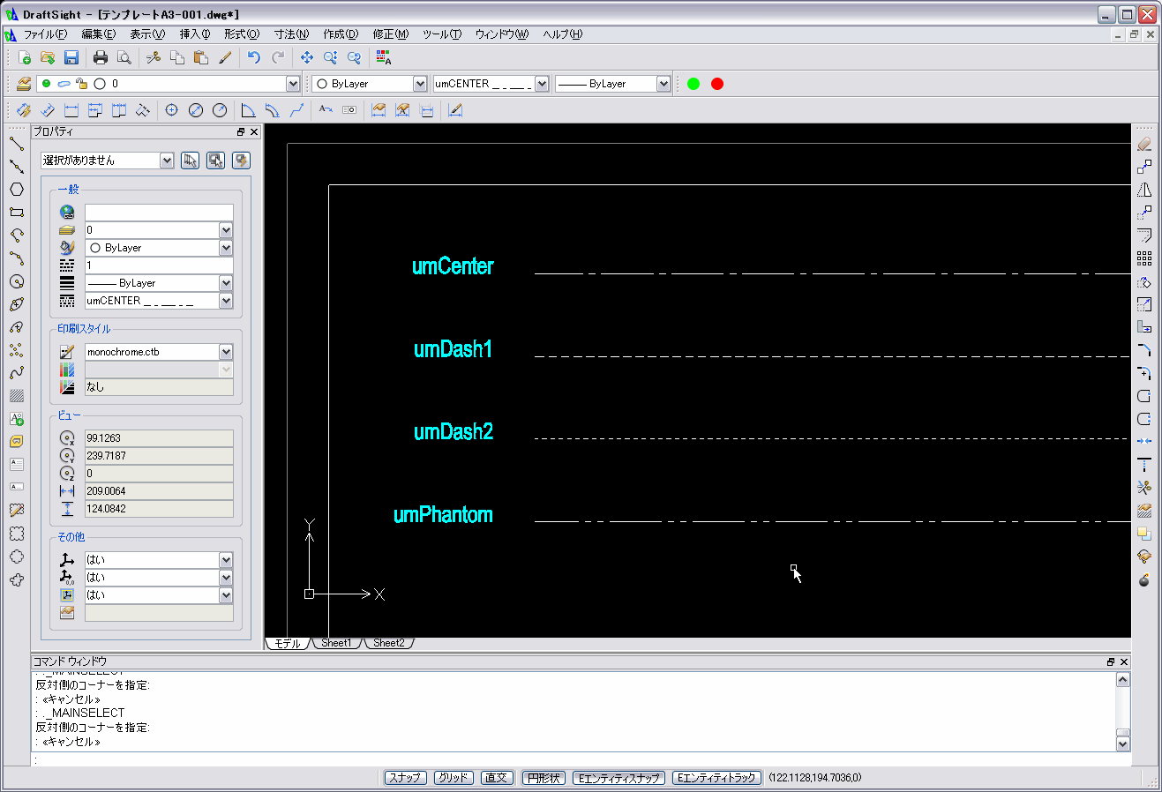Cut selection with the scissors icon
The width and height of the screenshot is (1162, 792).
(154, 57)
